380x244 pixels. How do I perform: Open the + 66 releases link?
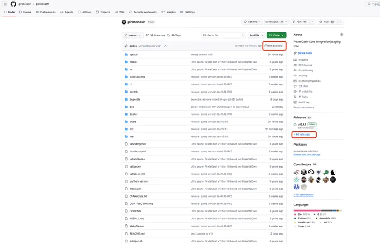(302, 135)
